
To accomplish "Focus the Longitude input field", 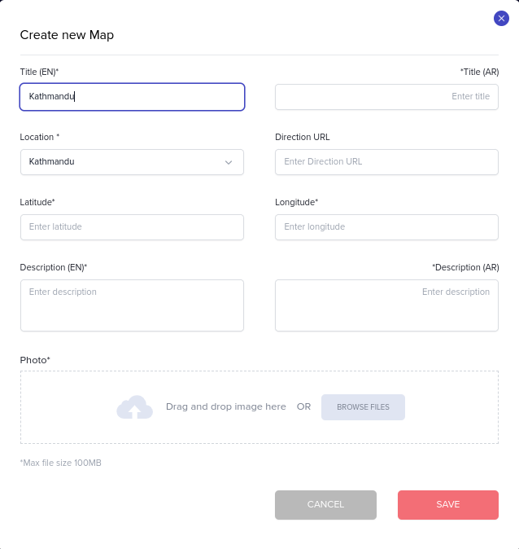I will pos(386,227).
